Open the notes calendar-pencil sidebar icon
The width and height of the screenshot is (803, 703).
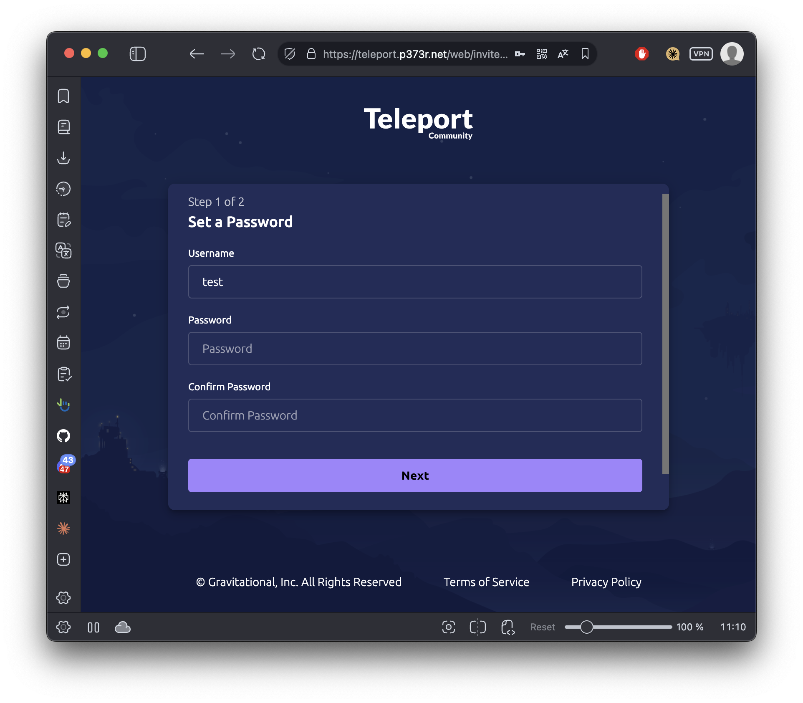click(63, 220)
